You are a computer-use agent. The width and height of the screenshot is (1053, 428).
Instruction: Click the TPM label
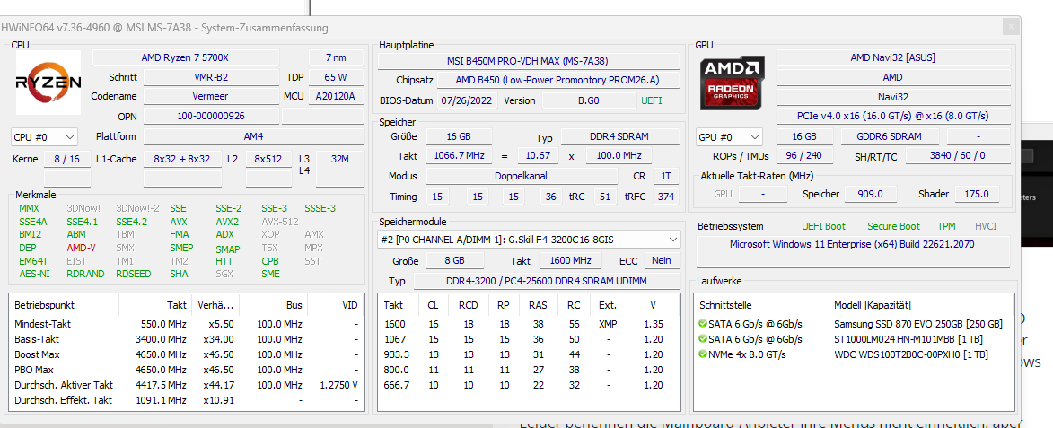[x=949, y=227]
